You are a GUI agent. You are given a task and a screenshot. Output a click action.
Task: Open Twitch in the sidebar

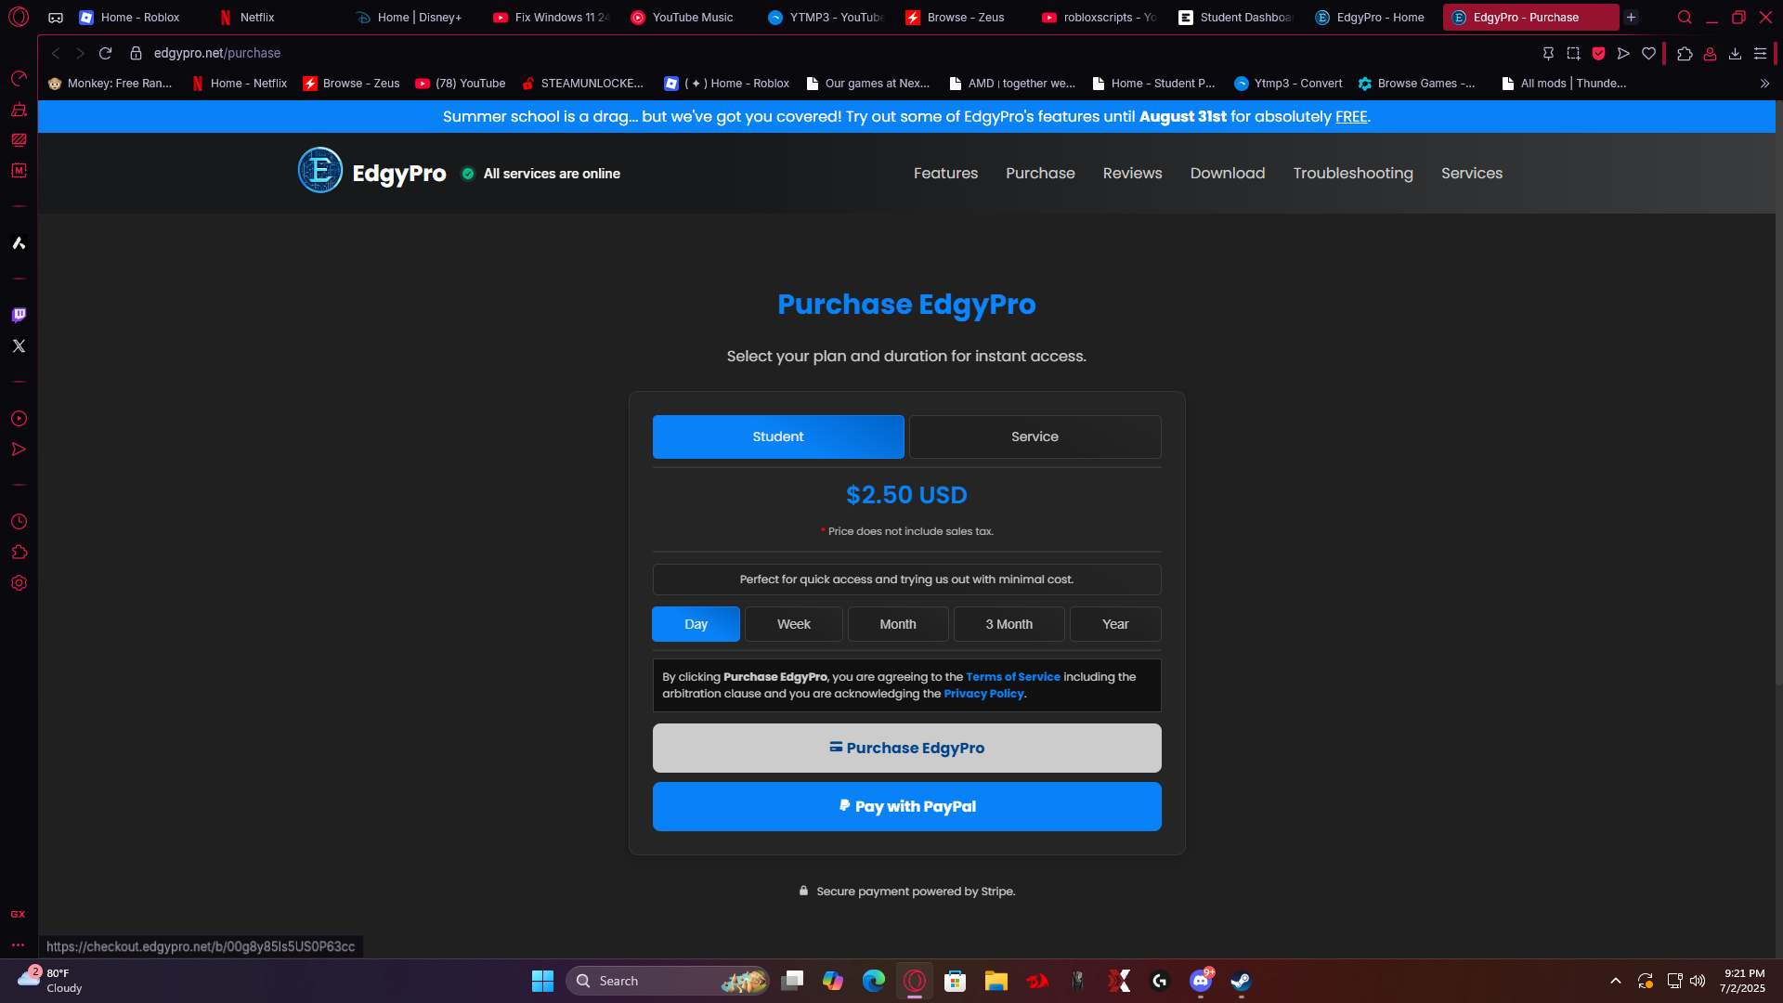click(x=19, y=315)
